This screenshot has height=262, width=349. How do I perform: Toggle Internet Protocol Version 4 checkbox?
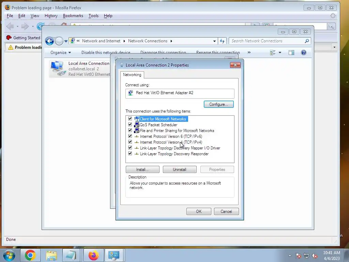(x=130, y=142)
